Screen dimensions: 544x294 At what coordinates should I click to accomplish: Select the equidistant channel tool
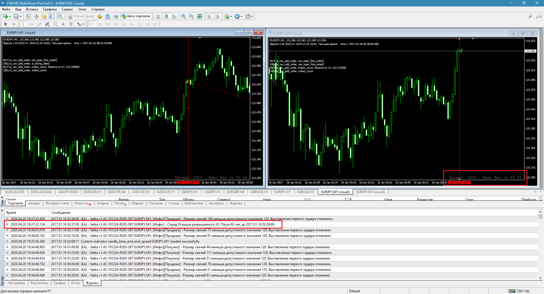47,24
